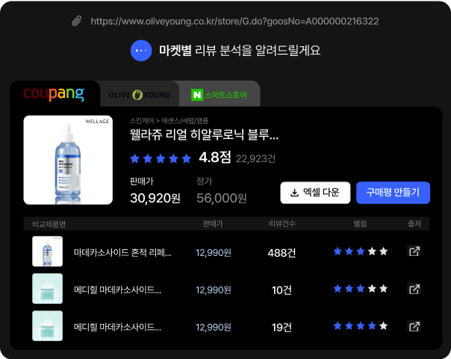The width and height of the screenshot is (451, 359).
Task: Select the Coupang tab
Action: (x=54, y=95)
